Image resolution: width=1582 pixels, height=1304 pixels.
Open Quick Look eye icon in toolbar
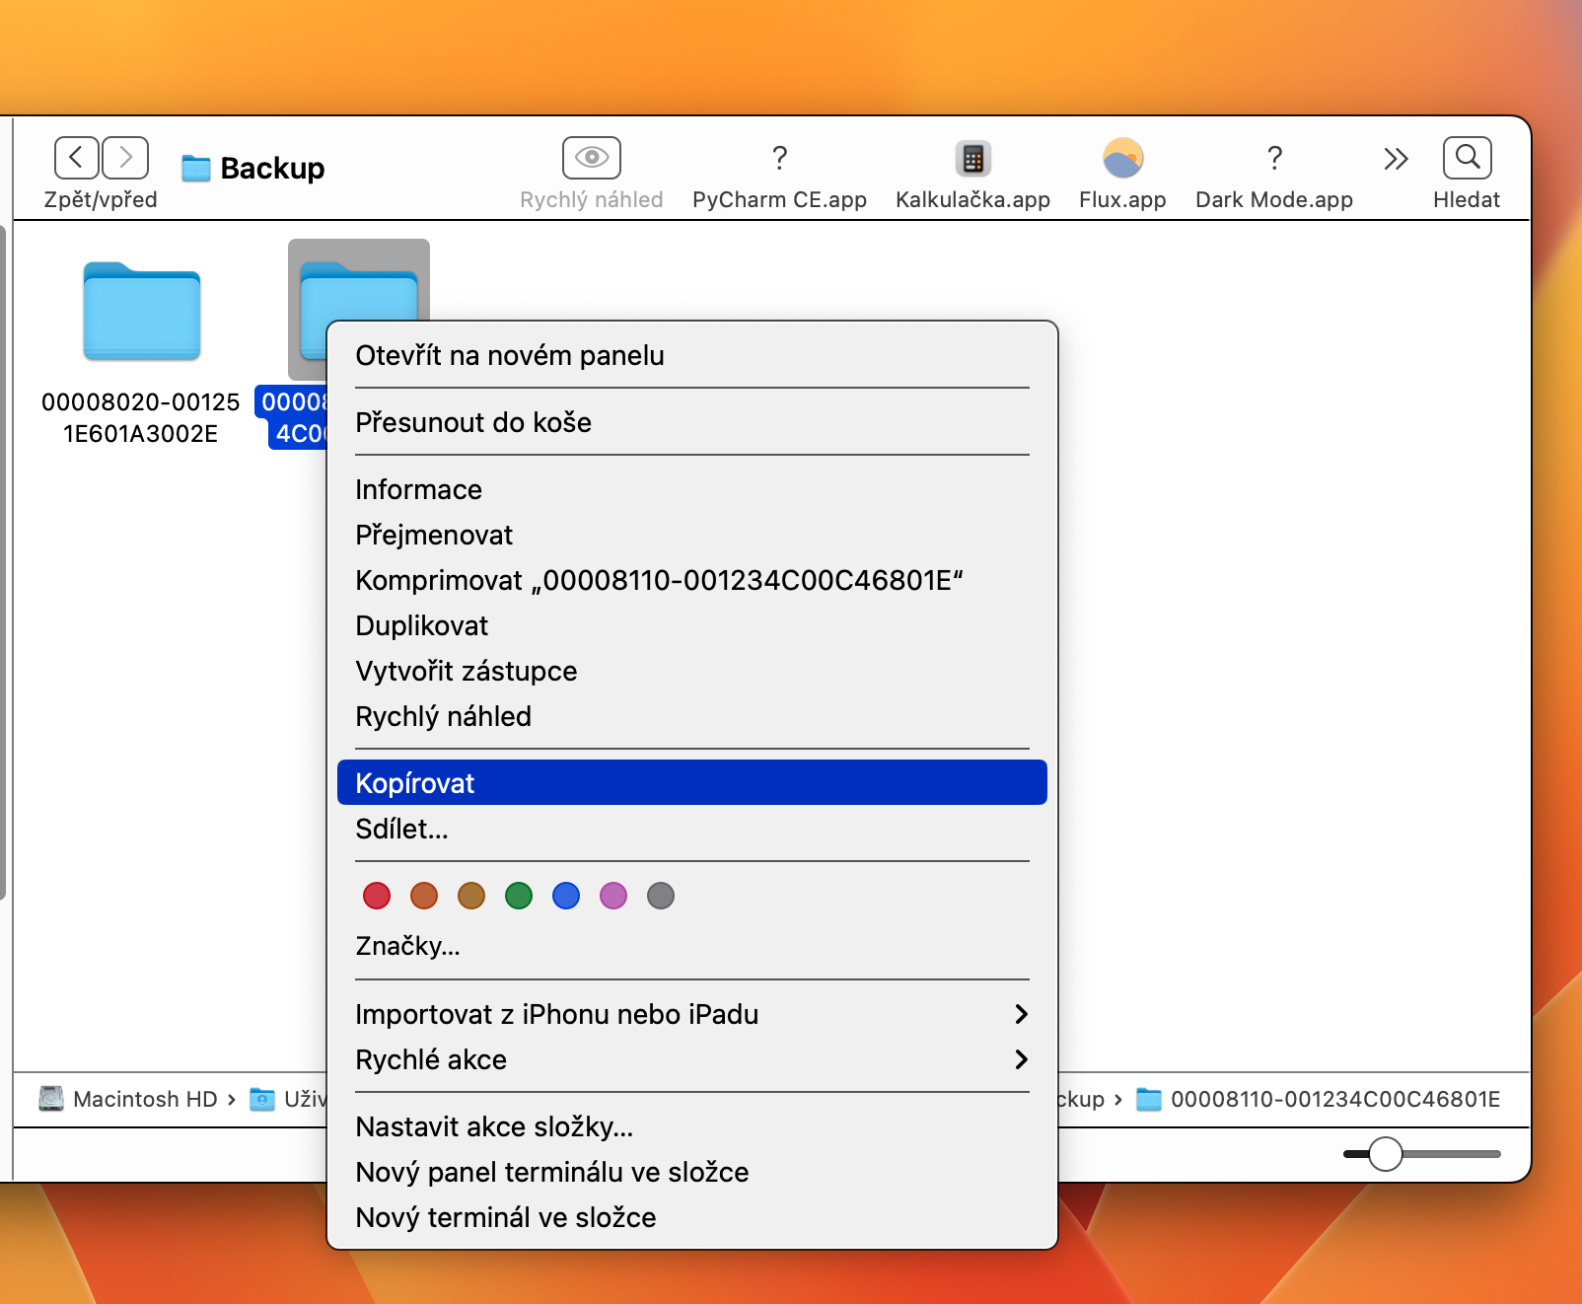click(x=592, y=158)
